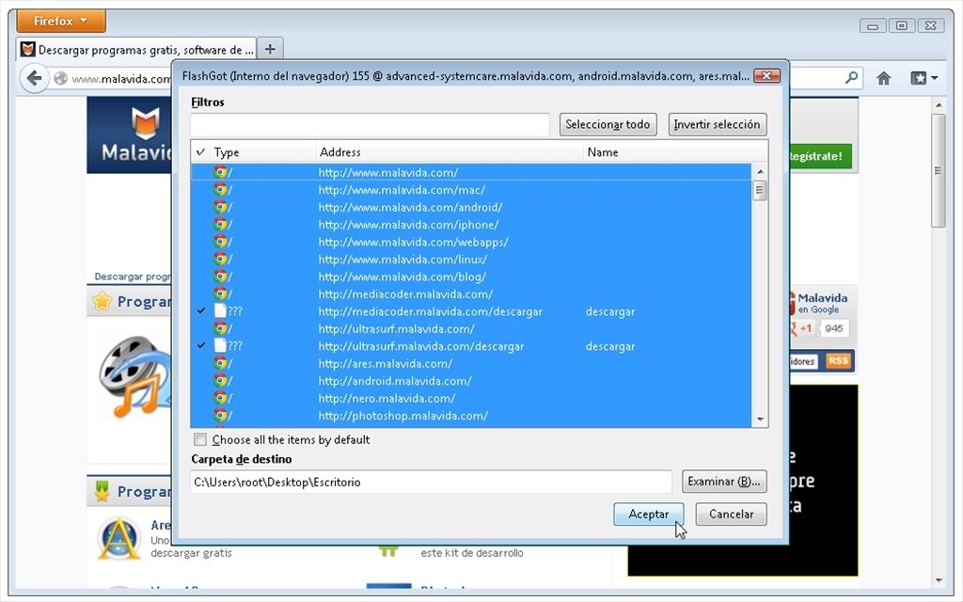The width and height of the screenshot is (963, 602).
Task: Click Chrome icon for http://ultrasurf.malavida.com/ row
Action: [x=220, y=328]
